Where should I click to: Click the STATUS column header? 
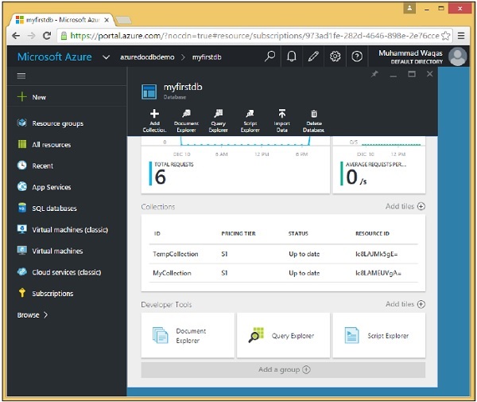click(x=298, y=233)
